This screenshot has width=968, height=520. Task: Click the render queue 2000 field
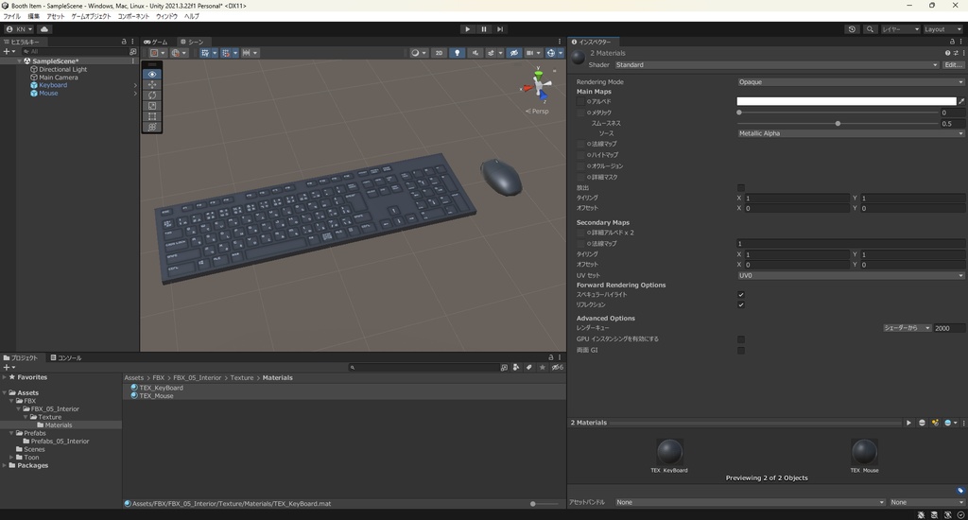pos(949,328)
